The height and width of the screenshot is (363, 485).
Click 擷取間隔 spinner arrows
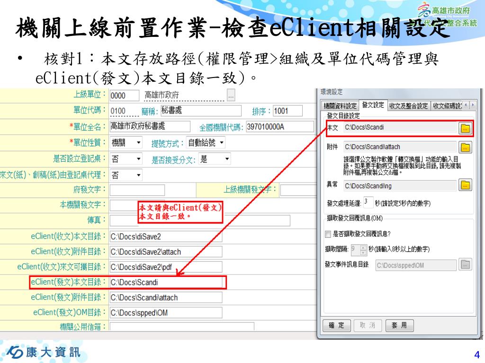(363, 250)
